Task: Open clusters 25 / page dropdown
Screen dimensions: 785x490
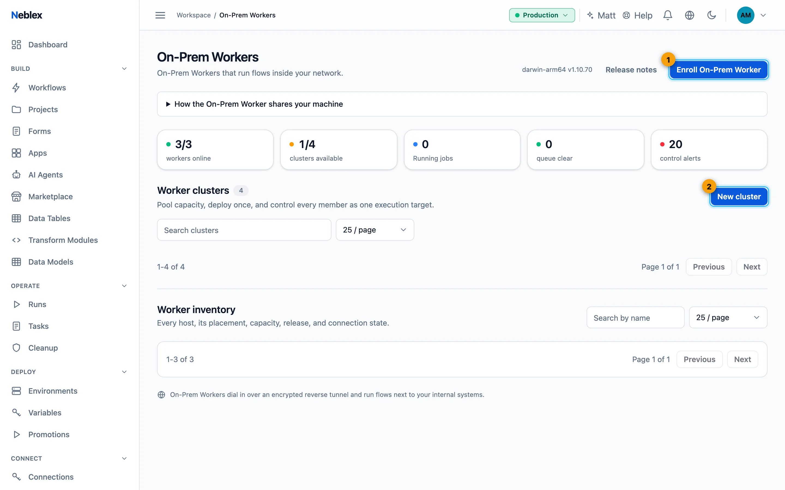Action: coord(375,230)
